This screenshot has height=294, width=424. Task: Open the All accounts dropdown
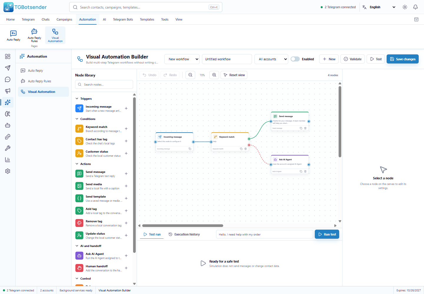click(x=271, y=59)
